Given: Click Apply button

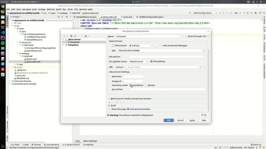Looking at the screenshot, I should 192,120.
